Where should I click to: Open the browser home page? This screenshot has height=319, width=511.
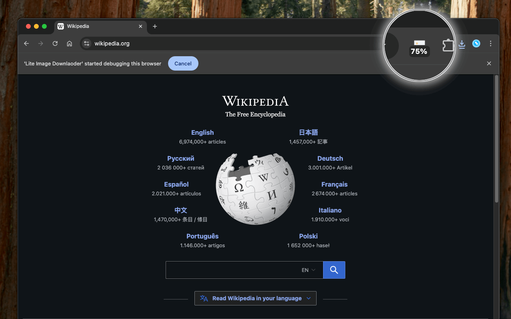tap(69, 43)
